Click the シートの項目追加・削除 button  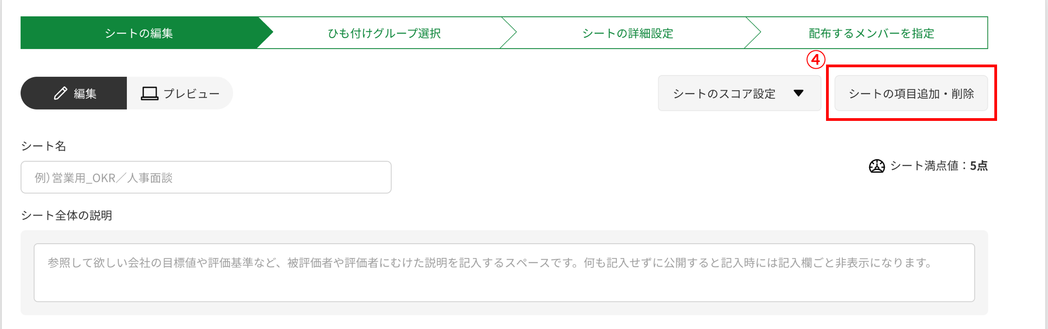(x=911, y=93)
